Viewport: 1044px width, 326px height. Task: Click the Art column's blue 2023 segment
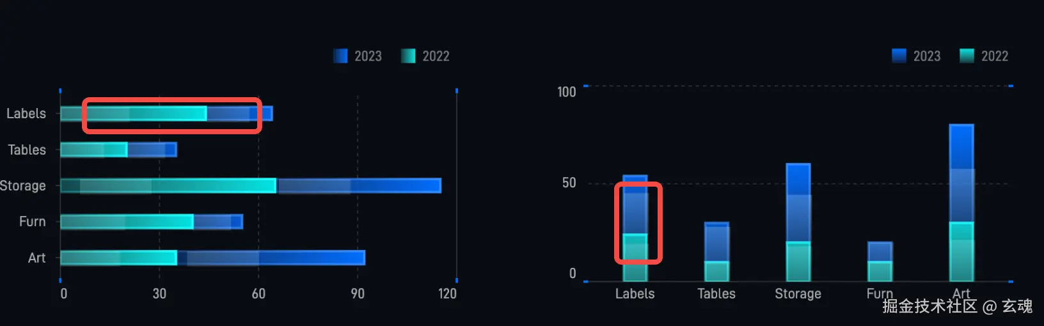point(961,173)
